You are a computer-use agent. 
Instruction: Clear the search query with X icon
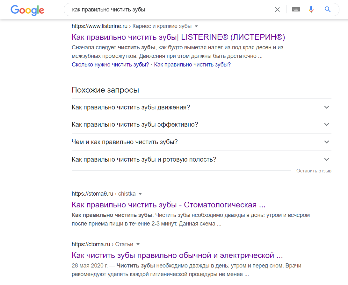[277, 10]
